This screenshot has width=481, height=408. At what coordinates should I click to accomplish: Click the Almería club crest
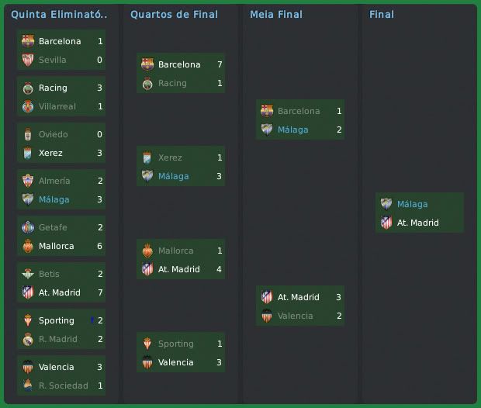point(28,181)
